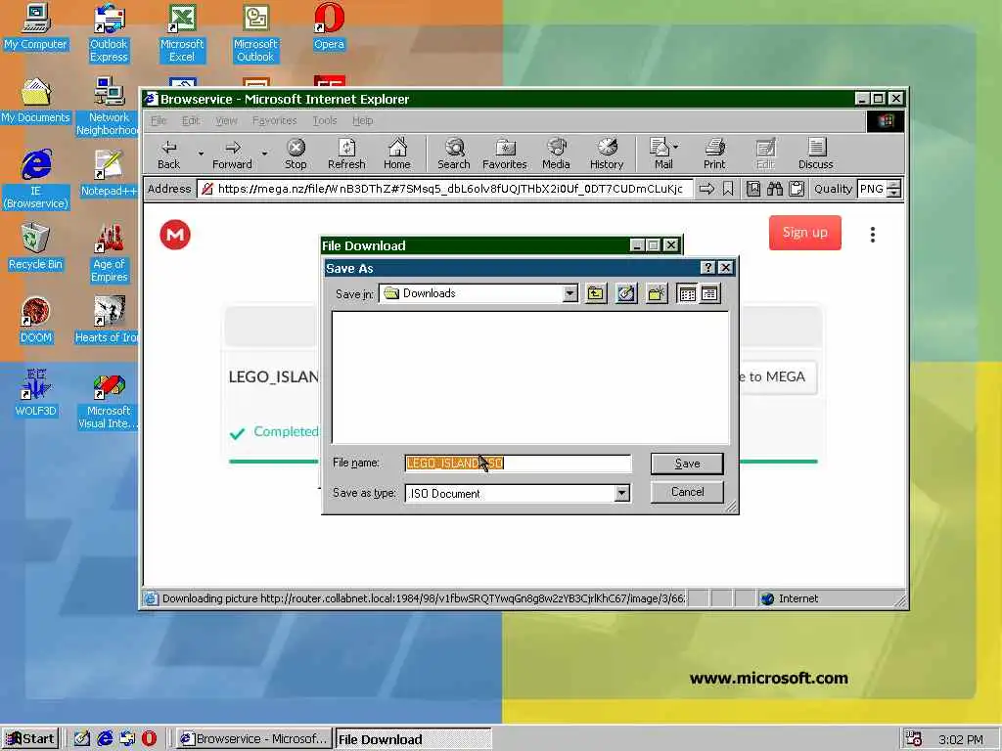This screenshot has width=1002, height=751.
Task: Create New Folder in Save As dialog
Action: pos(657,293)
